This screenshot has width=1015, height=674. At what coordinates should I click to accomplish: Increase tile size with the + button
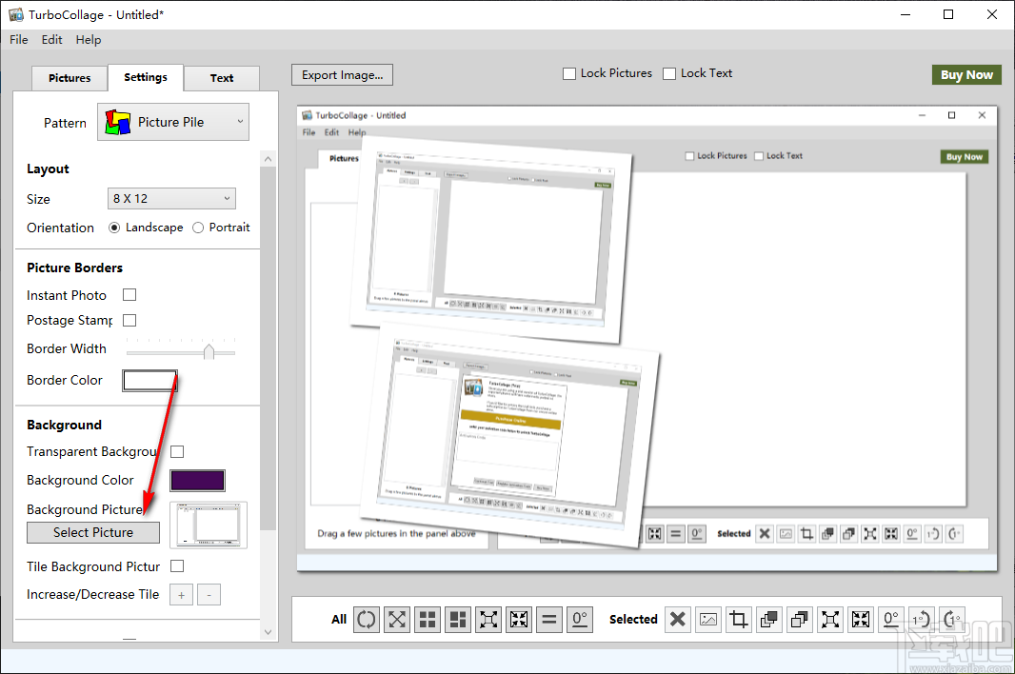[x=181, y=594]
